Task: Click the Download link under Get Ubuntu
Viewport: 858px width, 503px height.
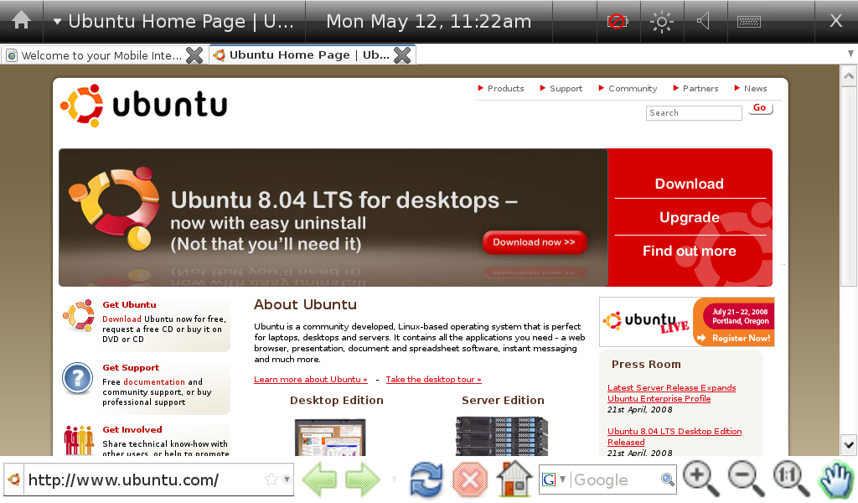Action: click(x=121, y=319)
